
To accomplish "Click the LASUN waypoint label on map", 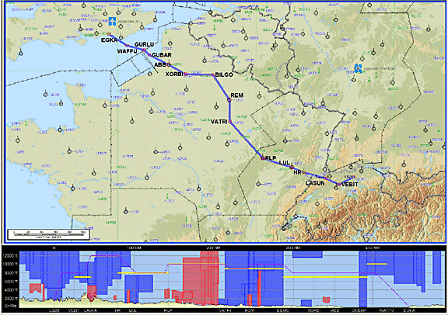I will 315,183.
